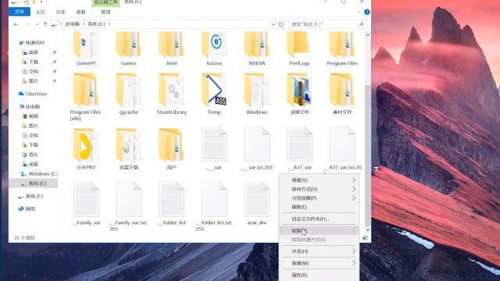Select OneDrive in the navigation pane
This screenshot has height=281, width=500.
click(36, 94)
